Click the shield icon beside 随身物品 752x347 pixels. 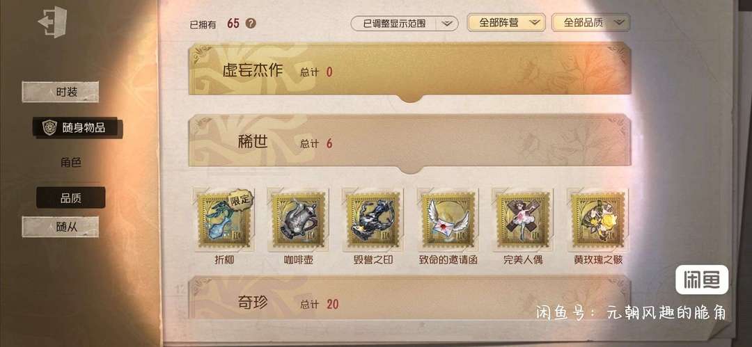[49, 127]
